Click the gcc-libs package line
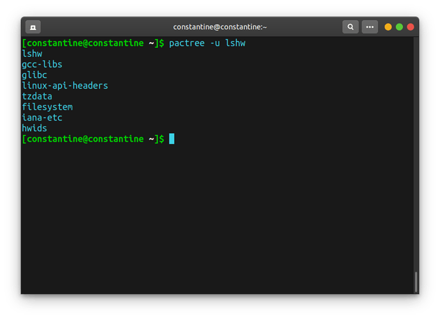This screenshot has width=440, height=319. (42, 64)
